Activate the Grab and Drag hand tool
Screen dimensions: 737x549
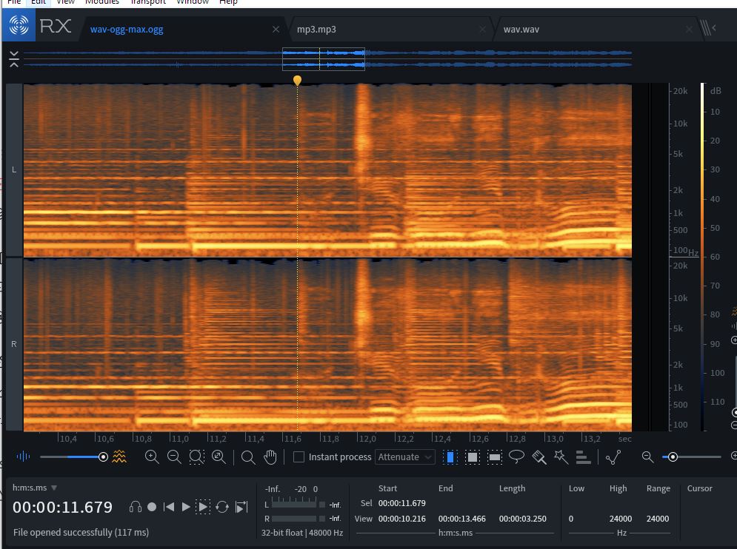pyautogui.click(x=270, y=457)
